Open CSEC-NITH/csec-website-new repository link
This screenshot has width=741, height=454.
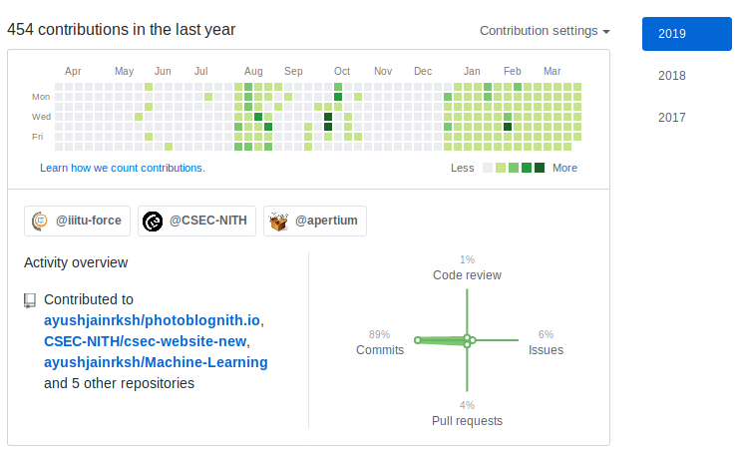[146, 341]
